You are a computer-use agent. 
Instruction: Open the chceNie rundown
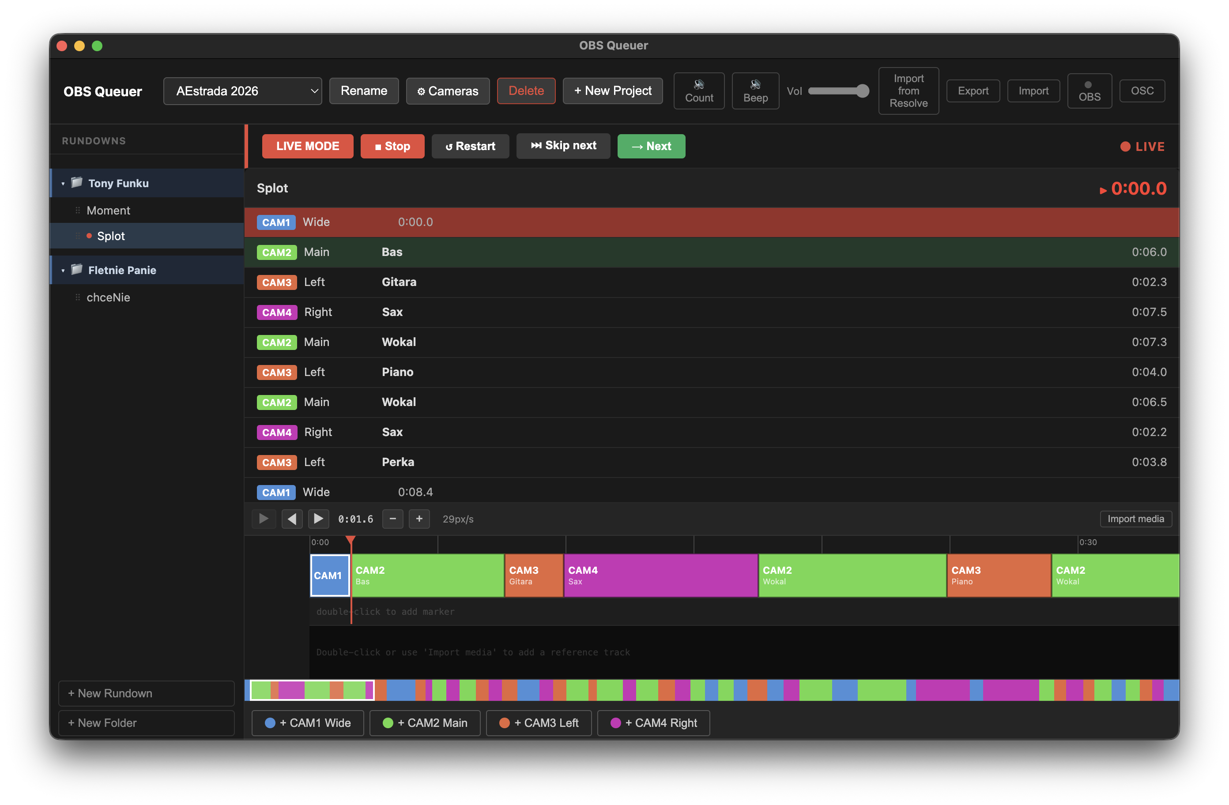click(147, 297)
